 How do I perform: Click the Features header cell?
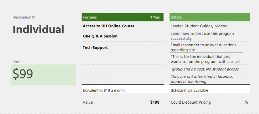(90, 17)
